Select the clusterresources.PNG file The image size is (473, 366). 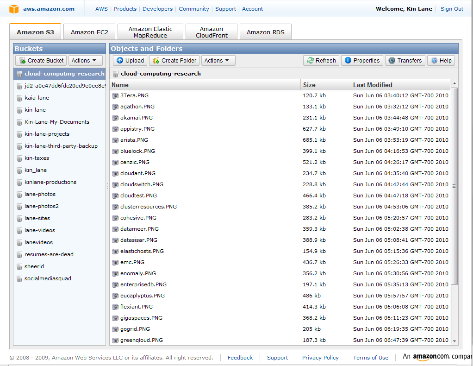tap(280, 207)
